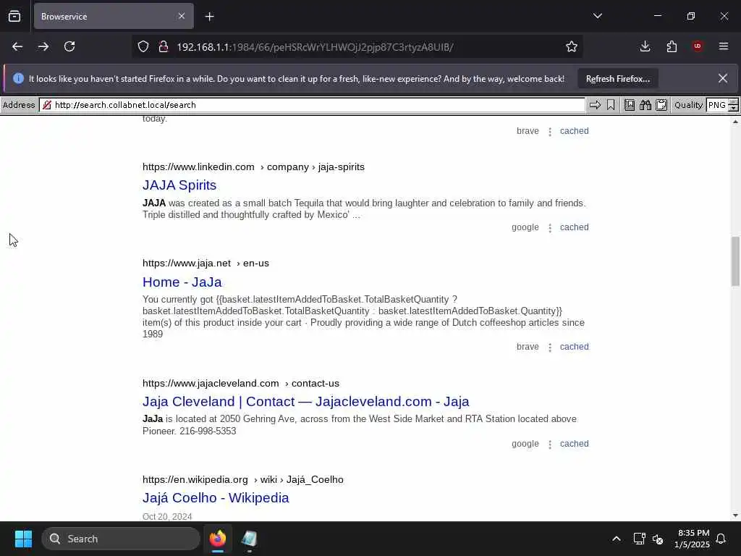The height and width of the screenshot is (556, 741).
Task: Open Firefox application hamburger menu
Action: [724, 46]
